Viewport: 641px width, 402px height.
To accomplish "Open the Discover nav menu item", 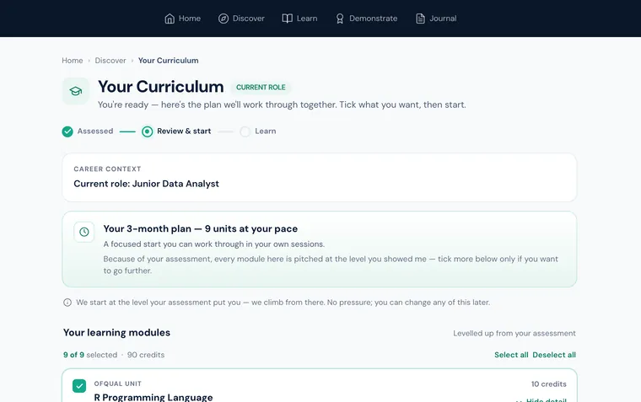I will (241, 19).
